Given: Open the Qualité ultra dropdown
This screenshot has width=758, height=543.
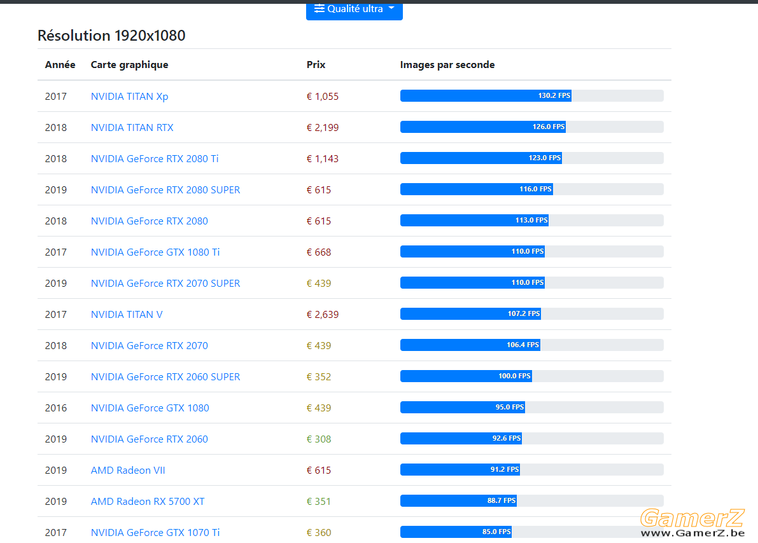Looking at the screenshot, I should click(x=354, y=10).
